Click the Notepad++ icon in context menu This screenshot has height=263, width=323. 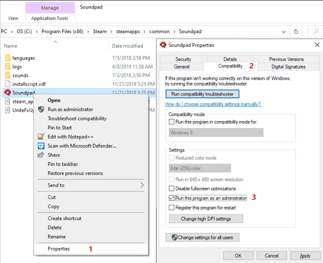(x=41, y=137)
